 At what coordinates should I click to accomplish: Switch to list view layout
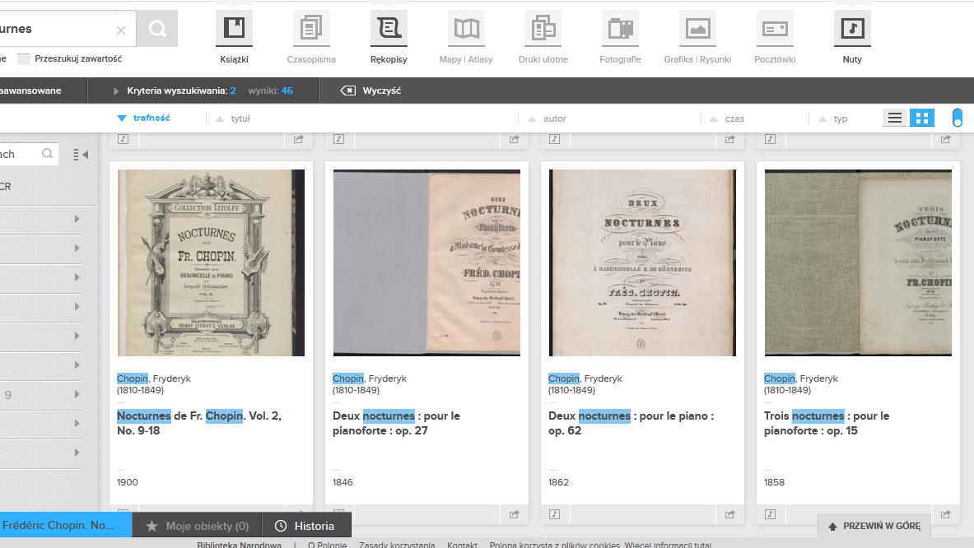[x=894, y=118]
